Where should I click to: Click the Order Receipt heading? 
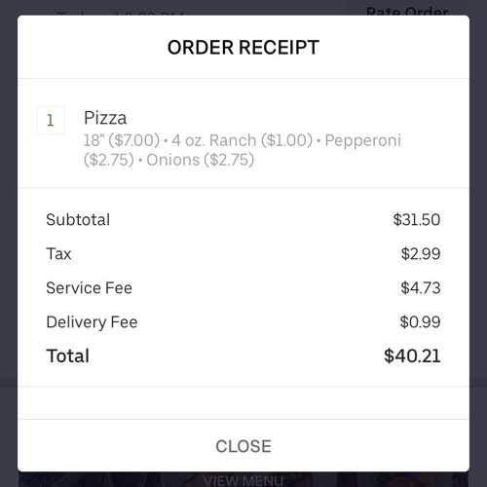(x=243, y=48)
